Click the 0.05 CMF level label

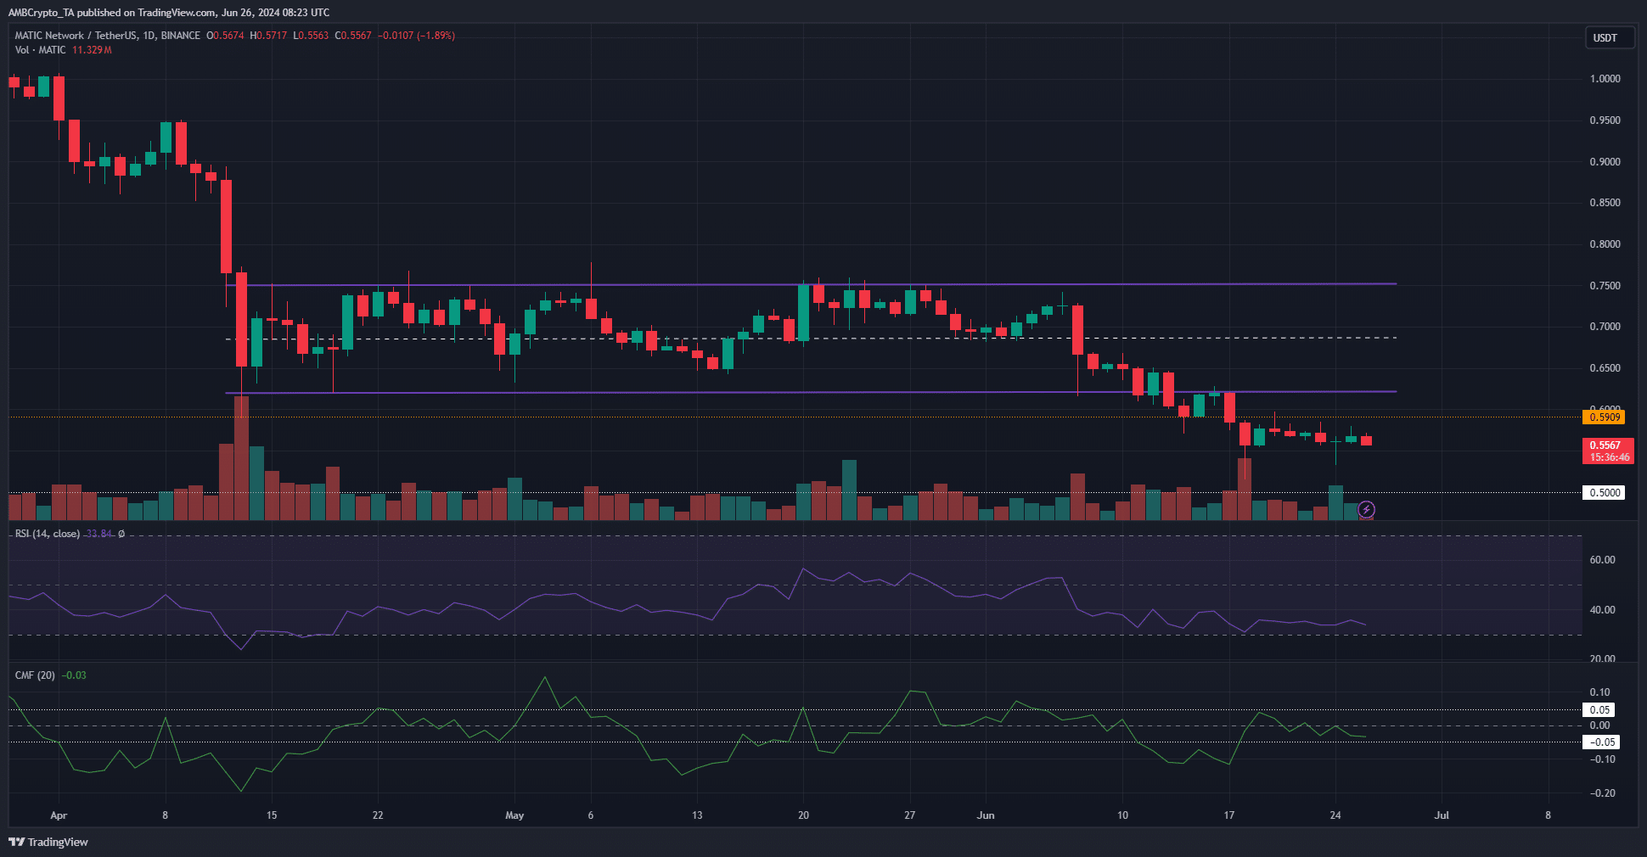(x=1599, y=710)
